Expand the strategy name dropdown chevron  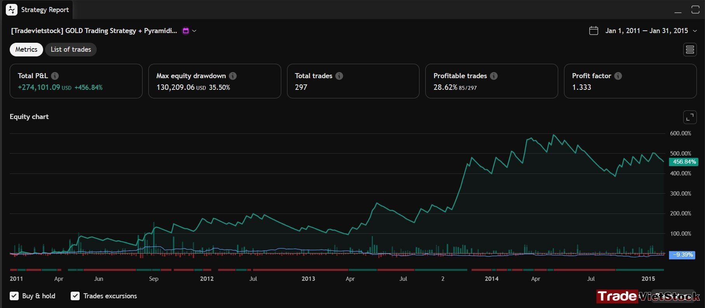[194, 31]
